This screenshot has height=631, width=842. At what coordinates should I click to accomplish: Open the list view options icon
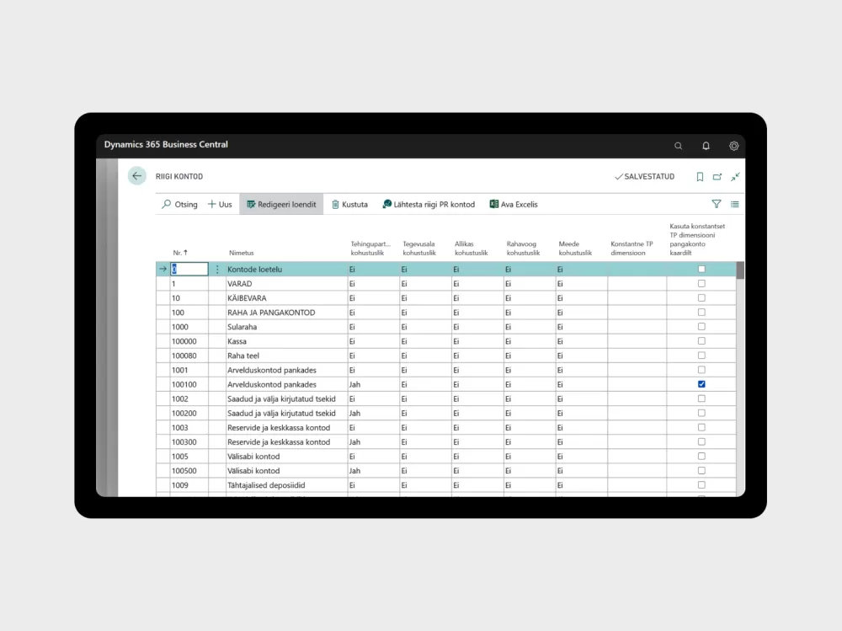pos(734,204)
